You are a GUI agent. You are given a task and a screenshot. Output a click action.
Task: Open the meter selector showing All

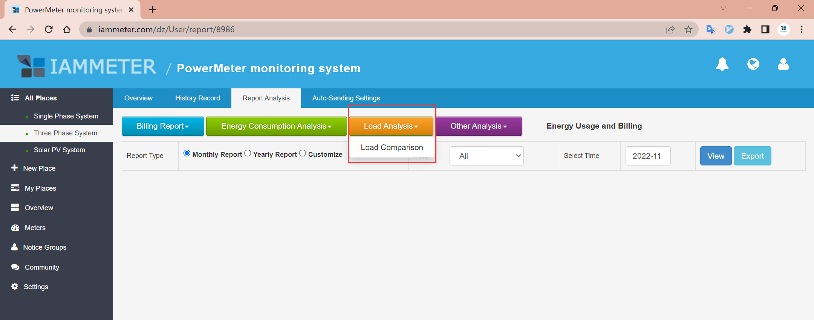click(x=487, y=156)
